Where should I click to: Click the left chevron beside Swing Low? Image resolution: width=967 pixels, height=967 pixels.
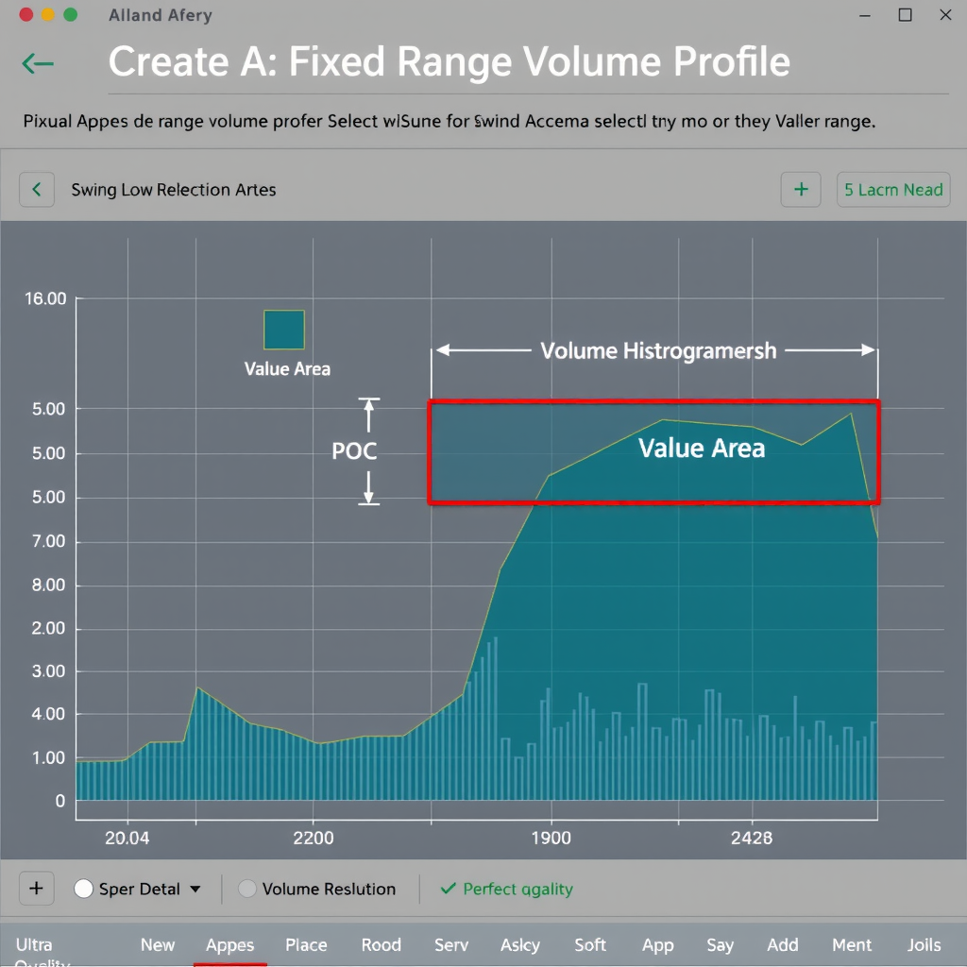[37, 190]
